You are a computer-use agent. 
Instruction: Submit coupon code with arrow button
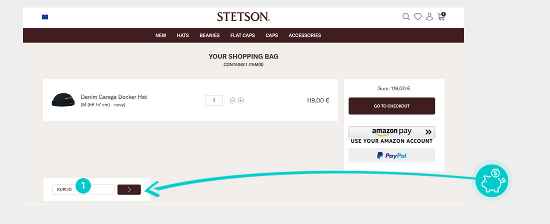tap(129, 190)
